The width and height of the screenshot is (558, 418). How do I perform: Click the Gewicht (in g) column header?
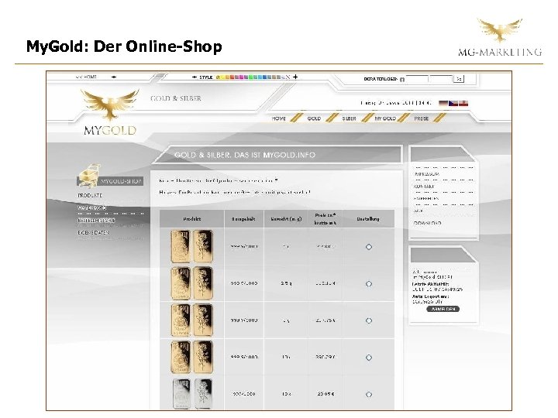coord(286,219)
